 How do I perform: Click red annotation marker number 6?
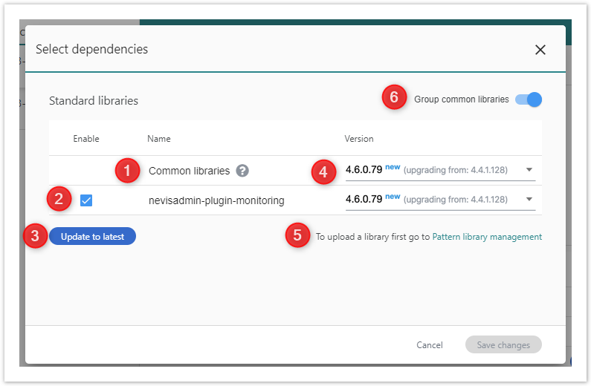pos(395,97)
